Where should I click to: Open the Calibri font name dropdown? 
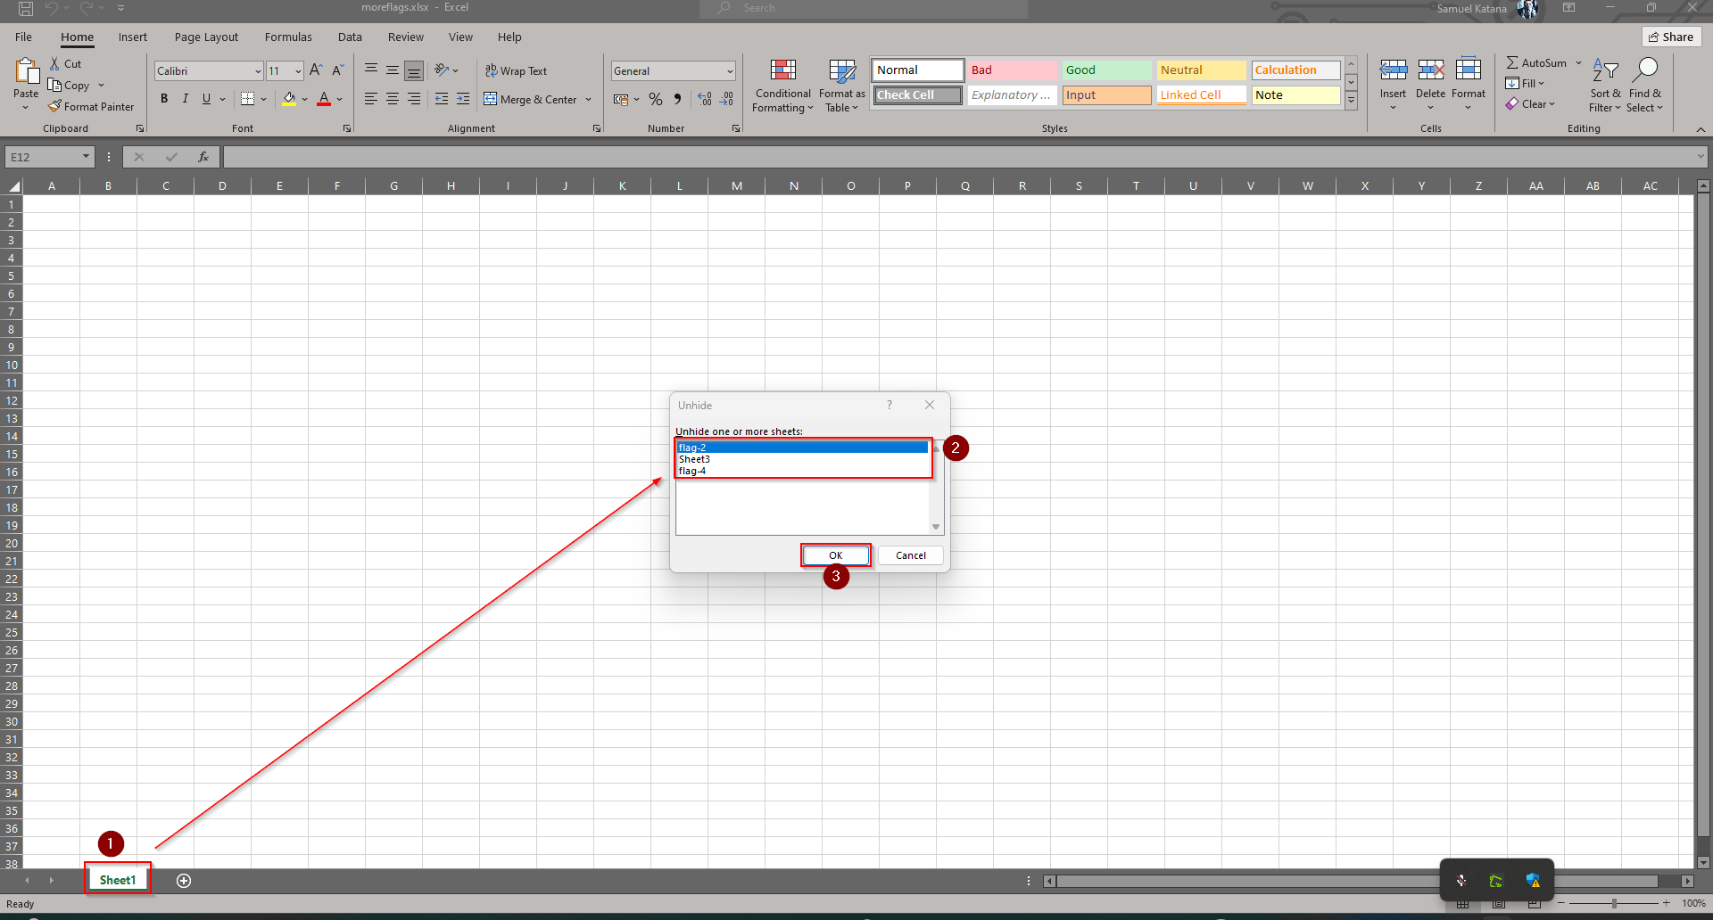pos(258,71)
